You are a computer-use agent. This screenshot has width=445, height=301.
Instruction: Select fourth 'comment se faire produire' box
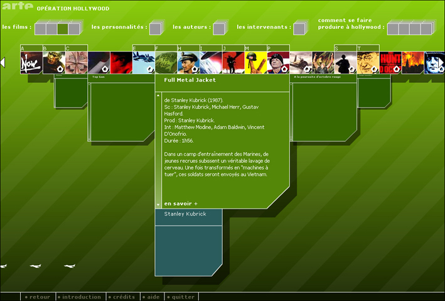click(426, 29)
